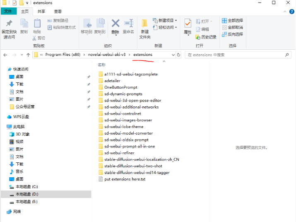Click Select none (全部取消)
296x222 pixels.
pyautogui.click(x=232, y=27)
